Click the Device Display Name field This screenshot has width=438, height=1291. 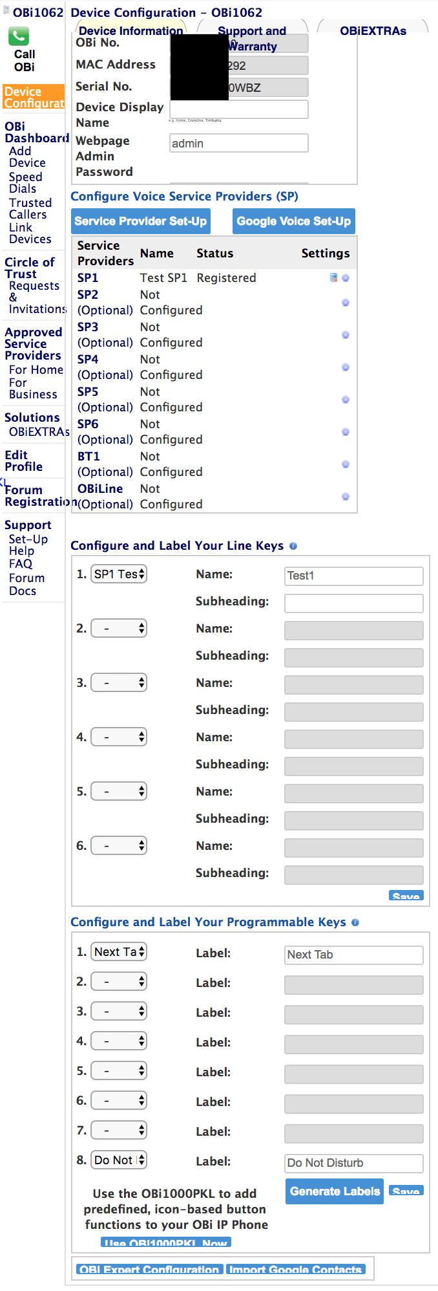point(239,109)
